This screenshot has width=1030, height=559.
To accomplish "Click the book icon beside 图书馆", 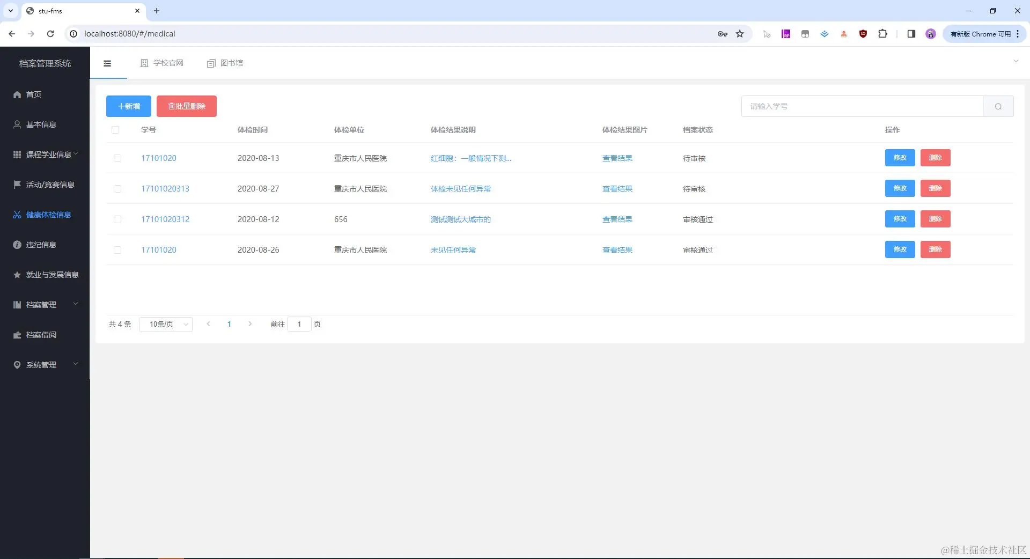I will coord(211,63).
